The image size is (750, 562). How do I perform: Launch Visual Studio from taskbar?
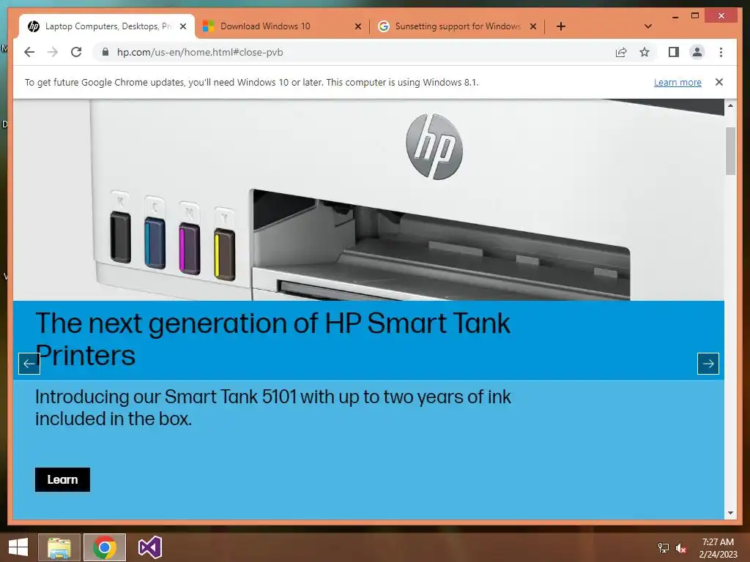point(149,547)
